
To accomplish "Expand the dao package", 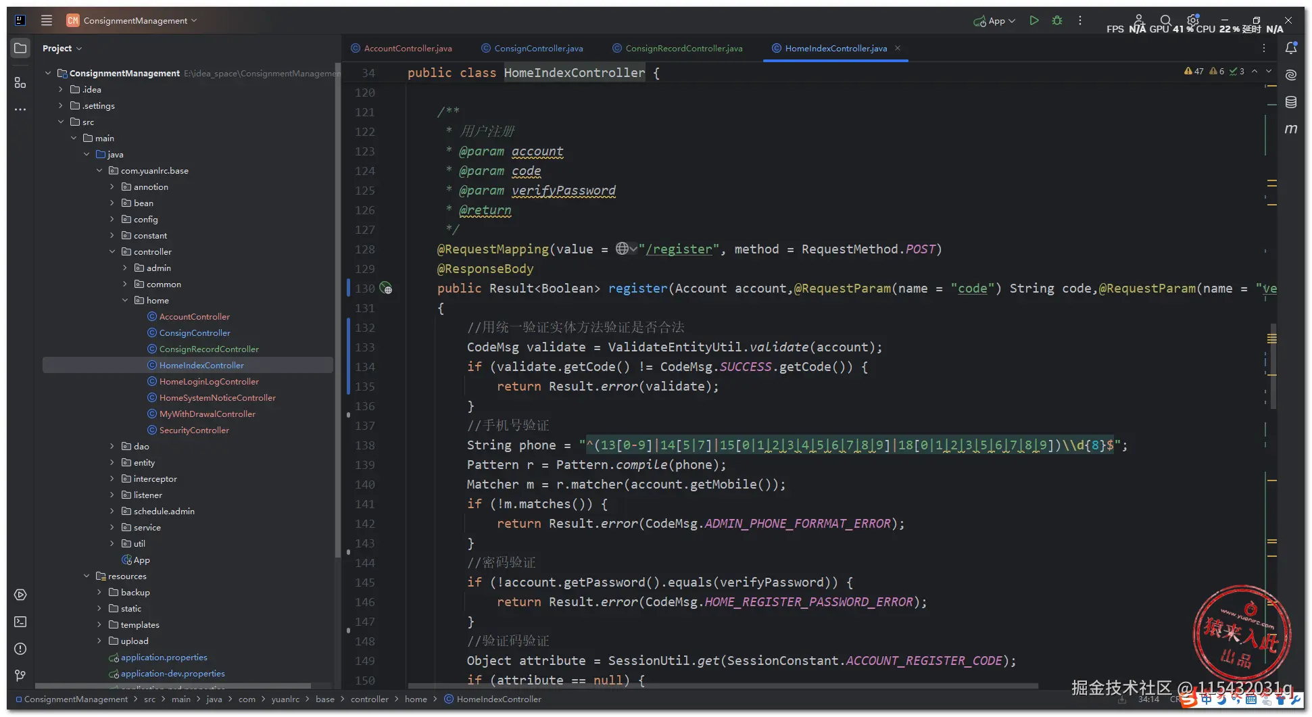I will click(x=112, y=446).
